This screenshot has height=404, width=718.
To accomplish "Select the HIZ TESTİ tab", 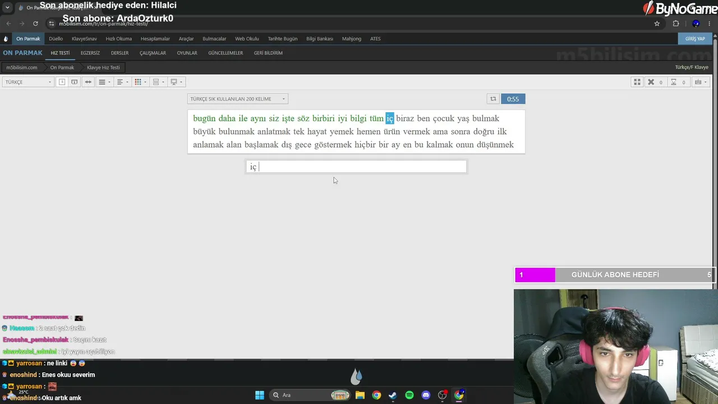I will point(60,53).
